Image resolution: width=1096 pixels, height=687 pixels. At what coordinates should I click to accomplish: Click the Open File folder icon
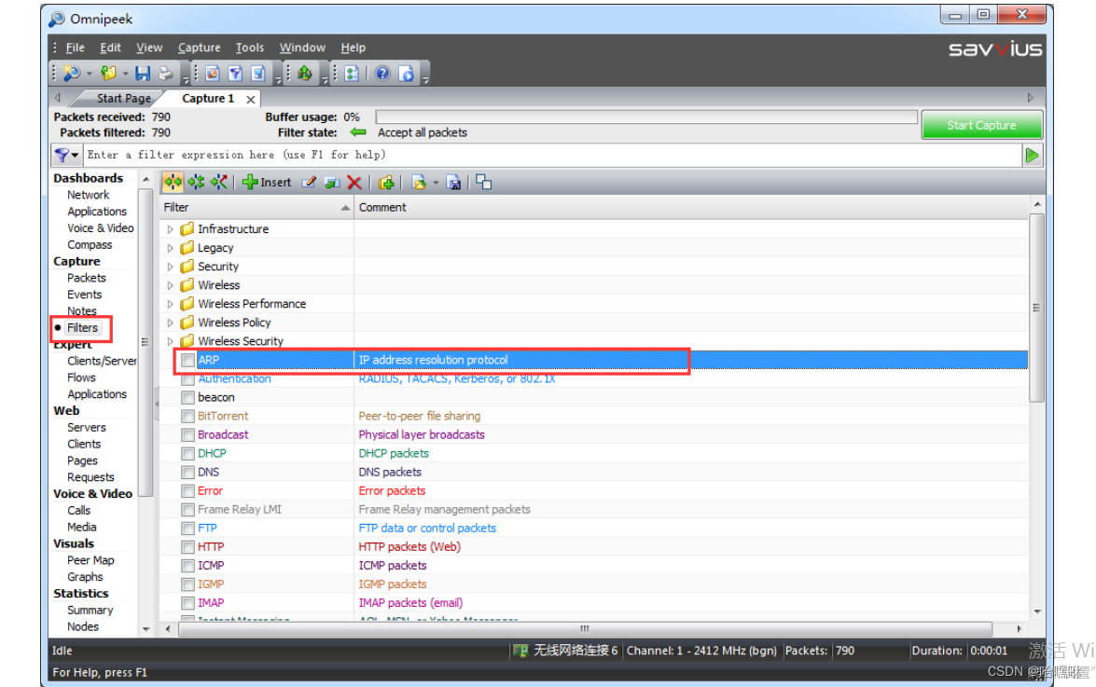tap(108, 73)
